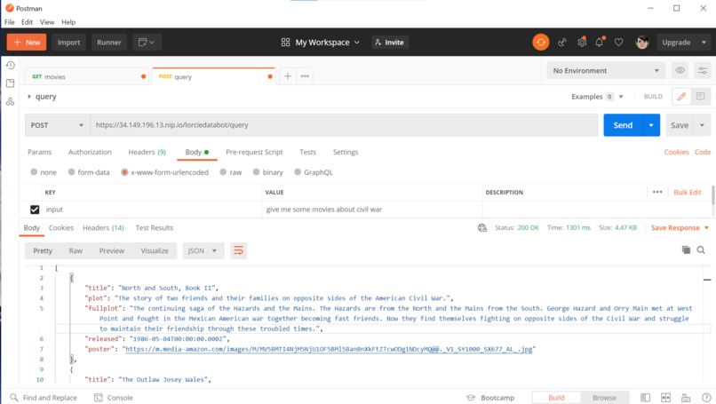Switch to the GET movies tab
The width and height of the screenshot is (716, 404).
(87, 76)
